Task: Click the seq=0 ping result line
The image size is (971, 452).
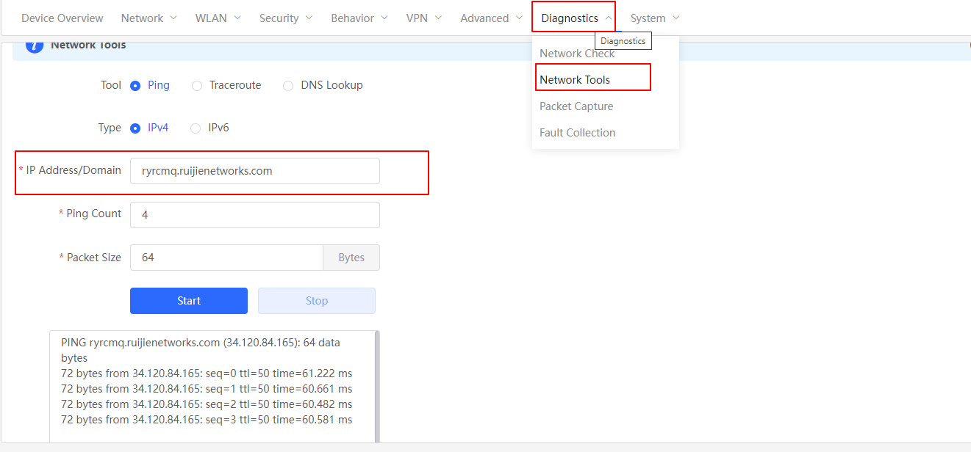Action: (207, 373)
